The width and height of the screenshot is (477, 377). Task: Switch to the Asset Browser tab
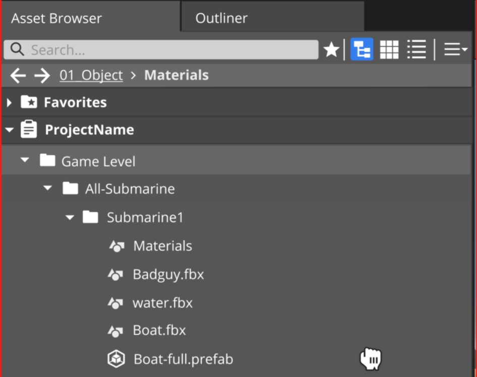pos(56,18)
